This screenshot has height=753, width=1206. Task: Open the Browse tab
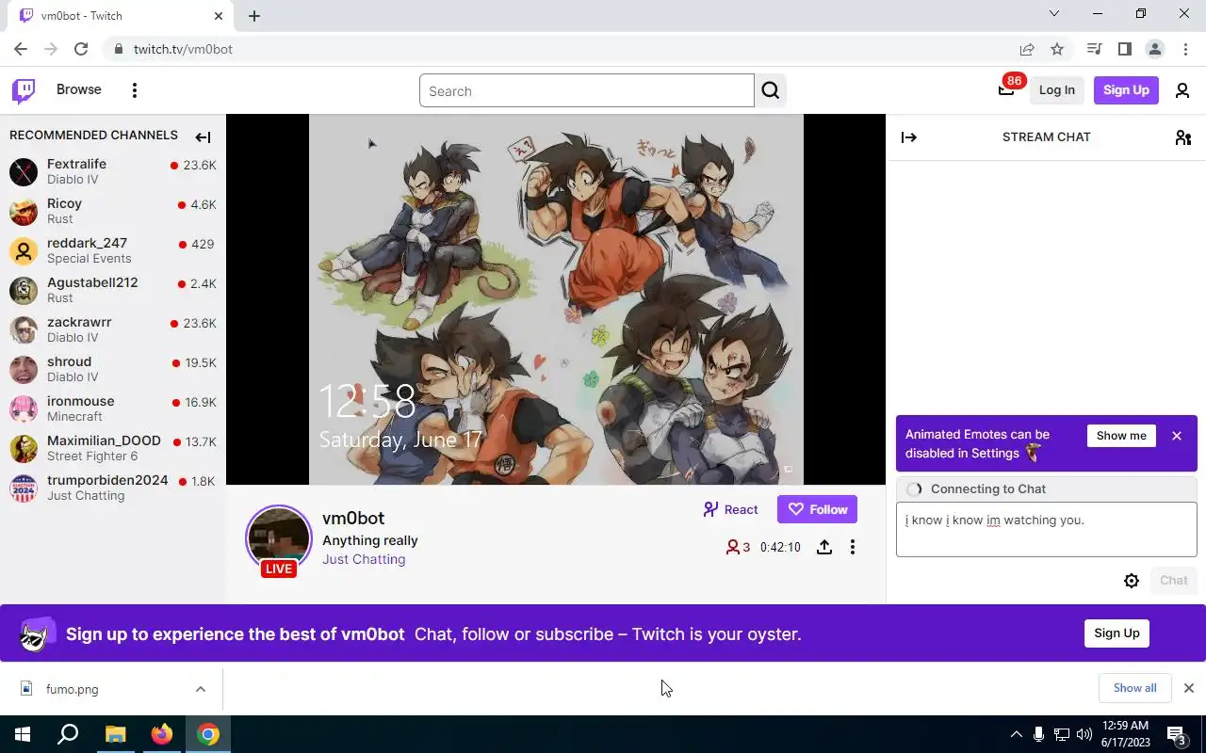tap(79, 89)
